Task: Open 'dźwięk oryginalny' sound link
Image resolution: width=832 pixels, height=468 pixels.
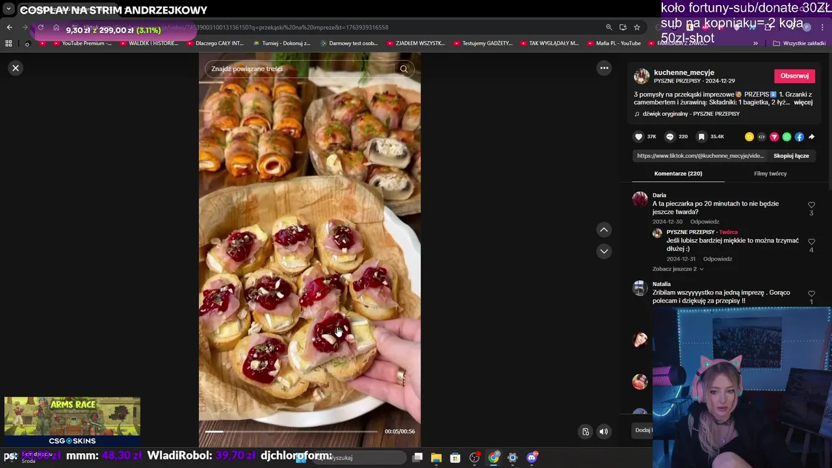Action: [690, 114]
